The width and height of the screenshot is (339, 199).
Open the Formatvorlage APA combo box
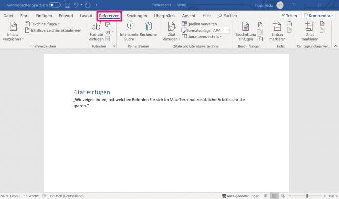click(221, 30)
